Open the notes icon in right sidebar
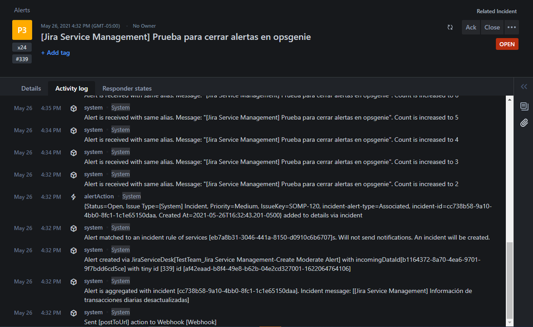Image resolution: width=533 pixels, height=327 pixels. 524,106
